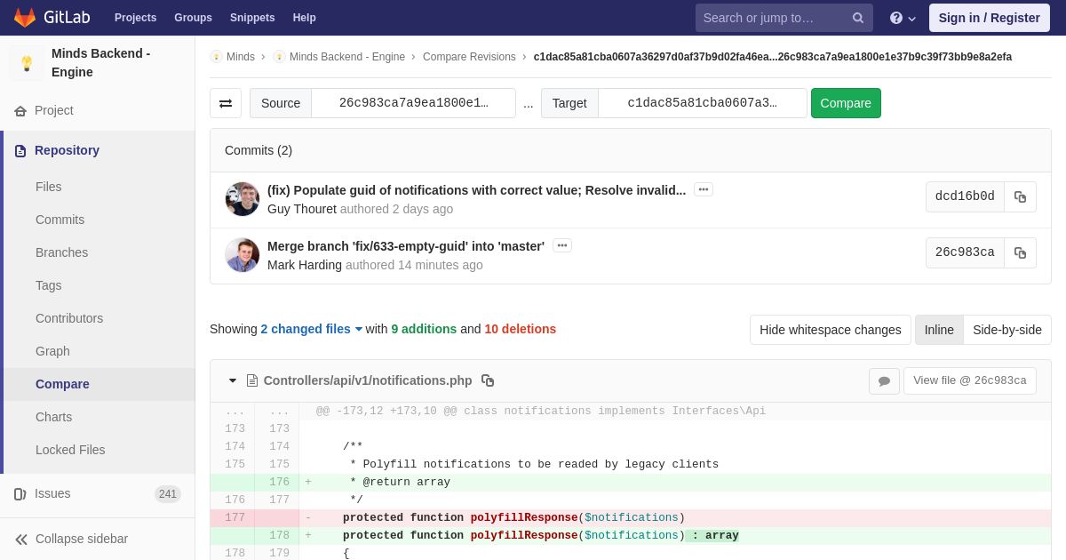Expand Merge branch commit description ellipsis

click(x=562, y=245)
